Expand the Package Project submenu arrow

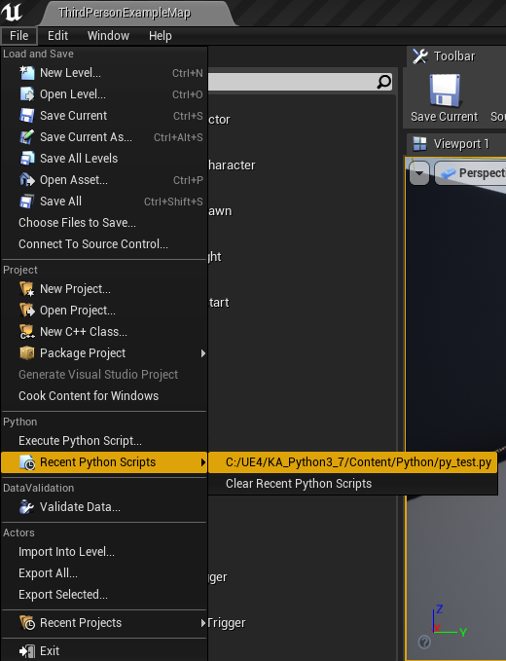click(203, 353)
